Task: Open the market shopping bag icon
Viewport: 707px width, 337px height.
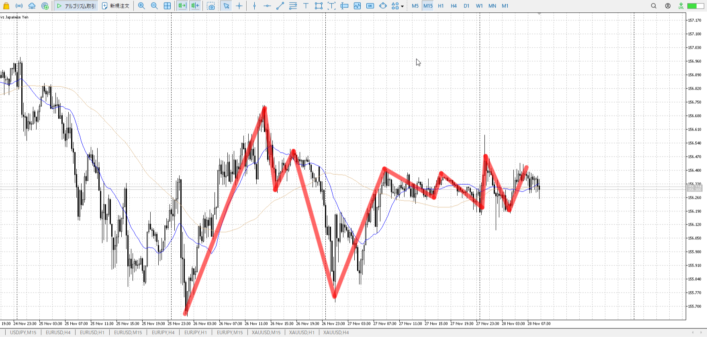Action: click(x=6, y=6)
